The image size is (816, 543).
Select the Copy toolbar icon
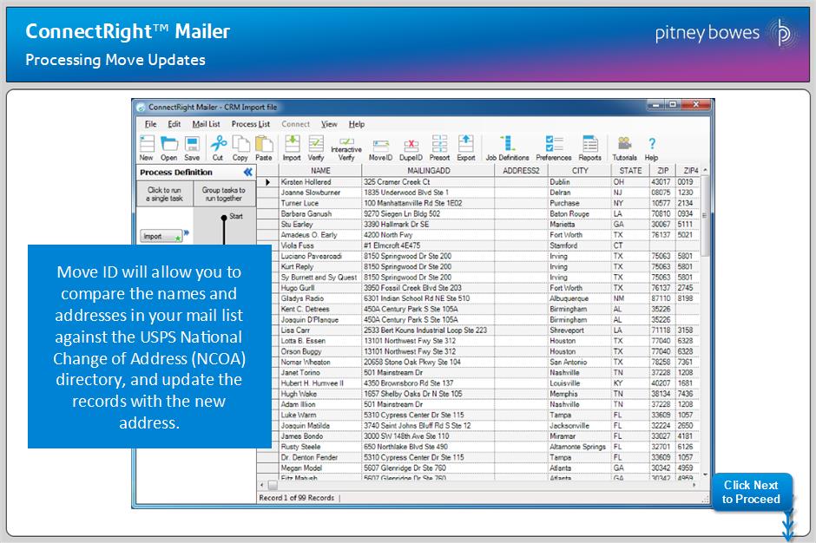tap(240, 147)
